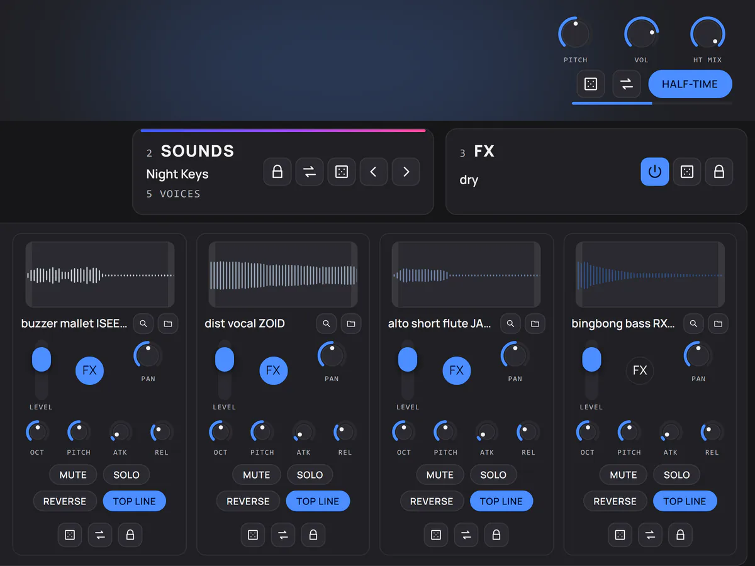
Task: Toggle TOP LINE on alto short flute voice
Action: tap(501, 501)
